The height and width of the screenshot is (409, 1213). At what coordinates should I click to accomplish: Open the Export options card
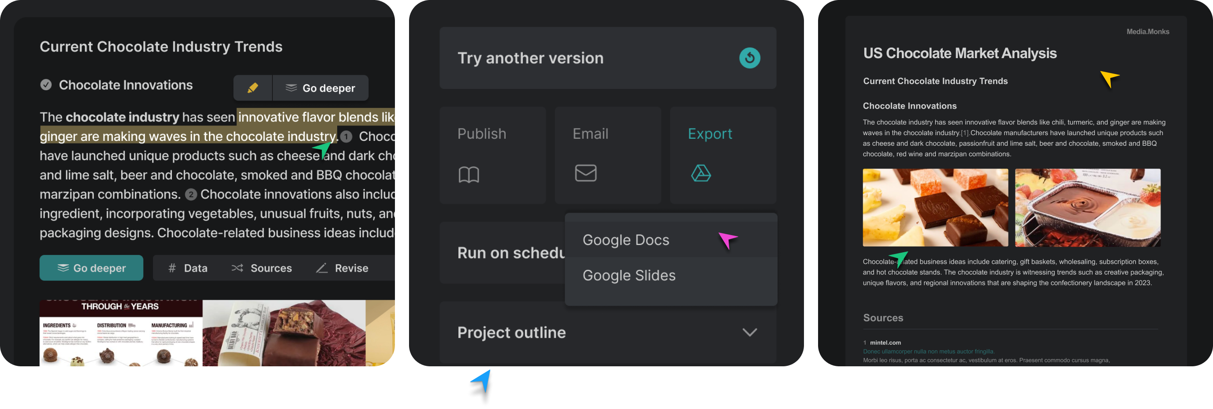(x=723, y=155)
